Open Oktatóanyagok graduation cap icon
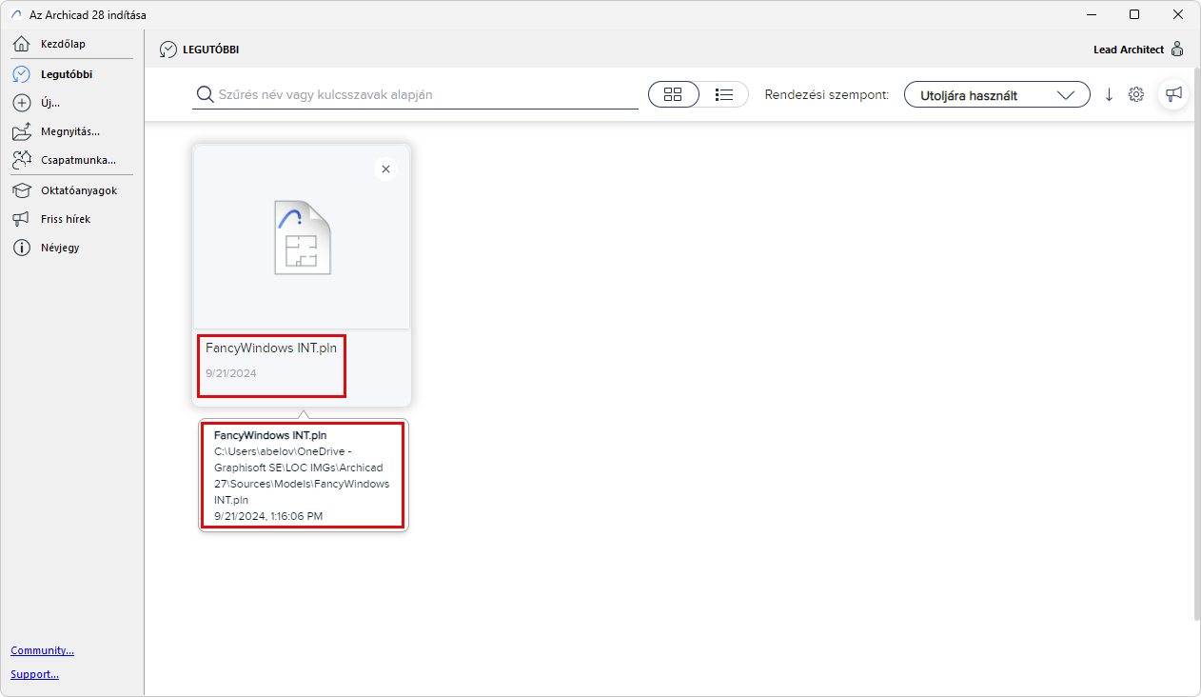The image size is (1201, 697). pos(22,190)
